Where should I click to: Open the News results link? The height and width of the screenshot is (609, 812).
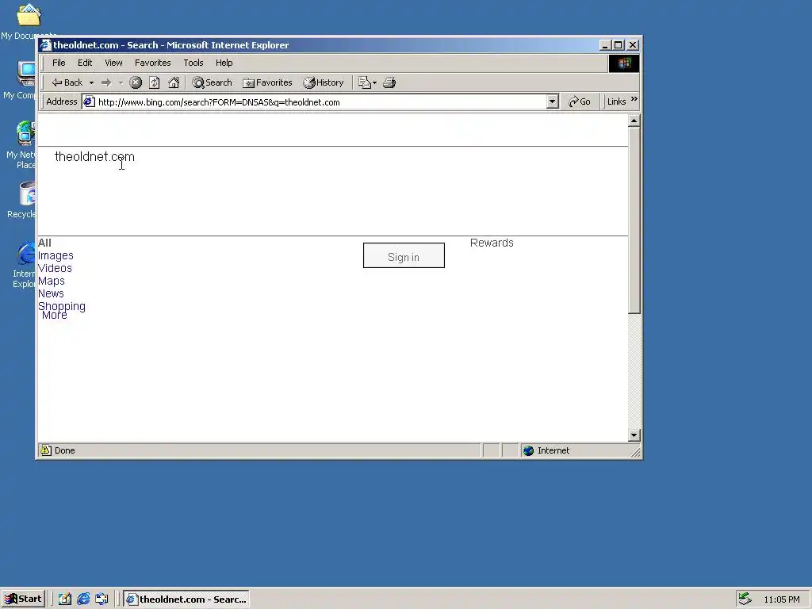[x=51, y=293]
